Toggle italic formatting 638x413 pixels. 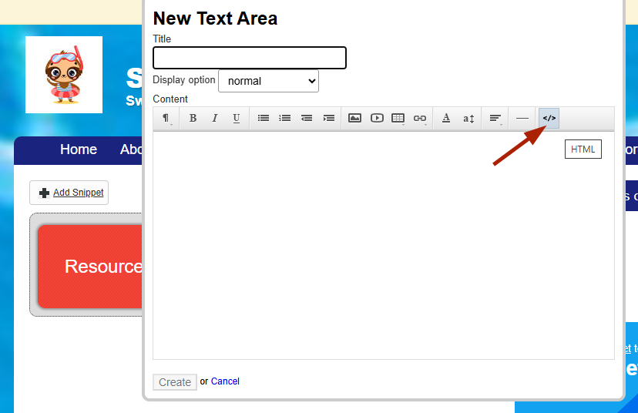point(215,118)
